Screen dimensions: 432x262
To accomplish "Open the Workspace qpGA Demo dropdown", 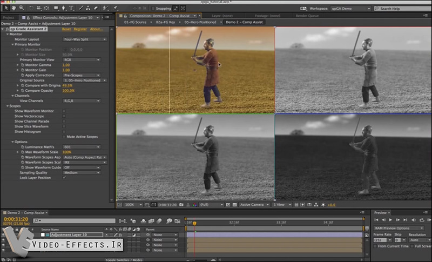I will click(350, 9).
